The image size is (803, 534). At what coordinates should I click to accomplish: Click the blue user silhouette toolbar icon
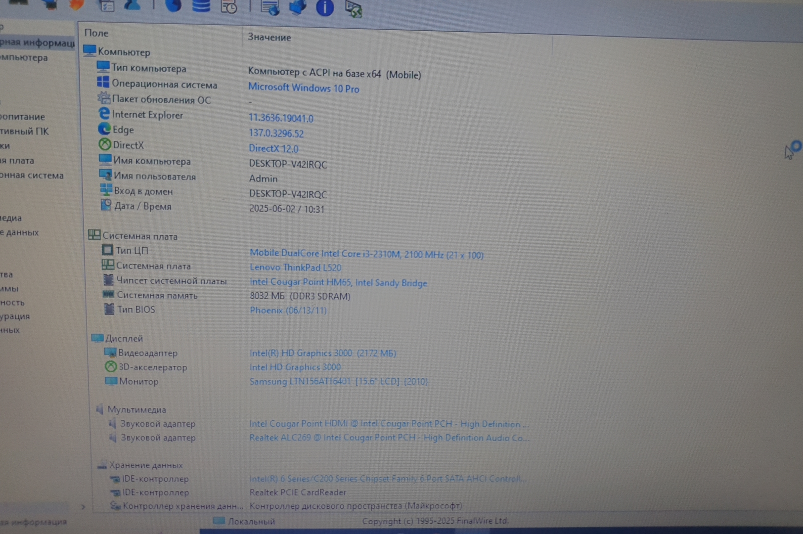132,5
